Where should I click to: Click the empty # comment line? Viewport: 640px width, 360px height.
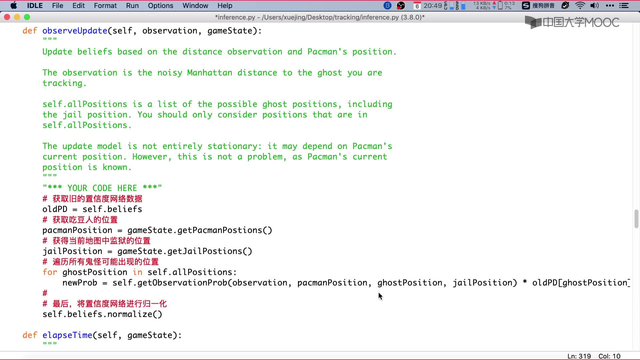45,293
